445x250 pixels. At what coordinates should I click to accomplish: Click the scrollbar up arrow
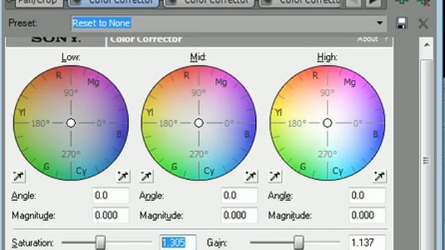[x=426, y=45]
